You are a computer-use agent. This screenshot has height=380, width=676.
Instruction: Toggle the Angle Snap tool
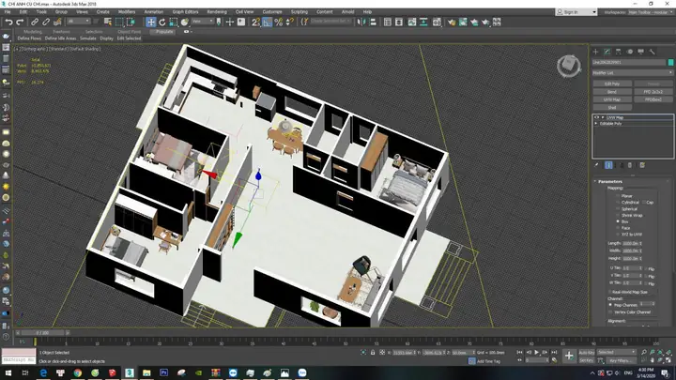click(x=268, y=22)
